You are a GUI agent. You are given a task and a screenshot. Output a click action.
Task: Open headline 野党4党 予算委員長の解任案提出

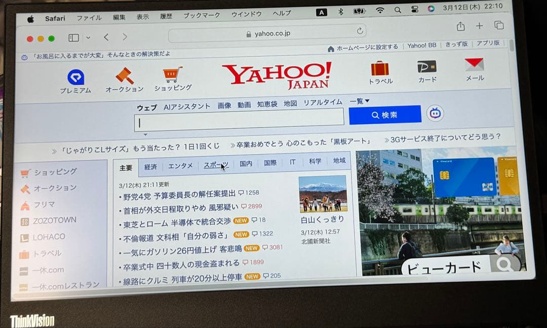click(179, 196)
